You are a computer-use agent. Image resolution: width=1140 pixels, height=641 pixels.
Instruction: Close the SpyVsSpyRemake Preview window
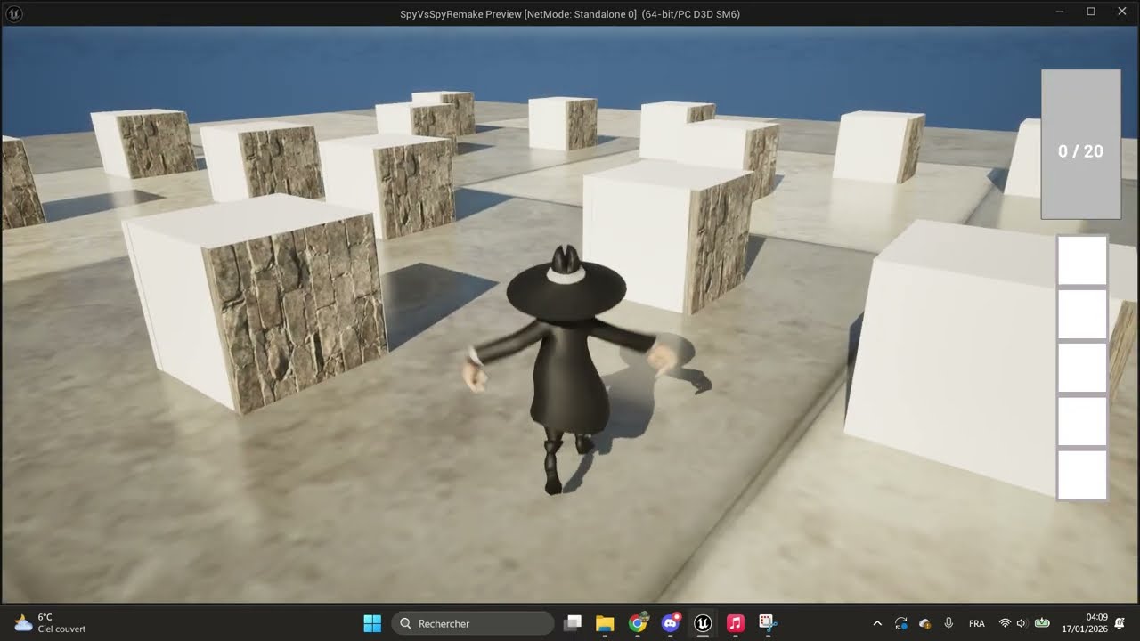1122,12
